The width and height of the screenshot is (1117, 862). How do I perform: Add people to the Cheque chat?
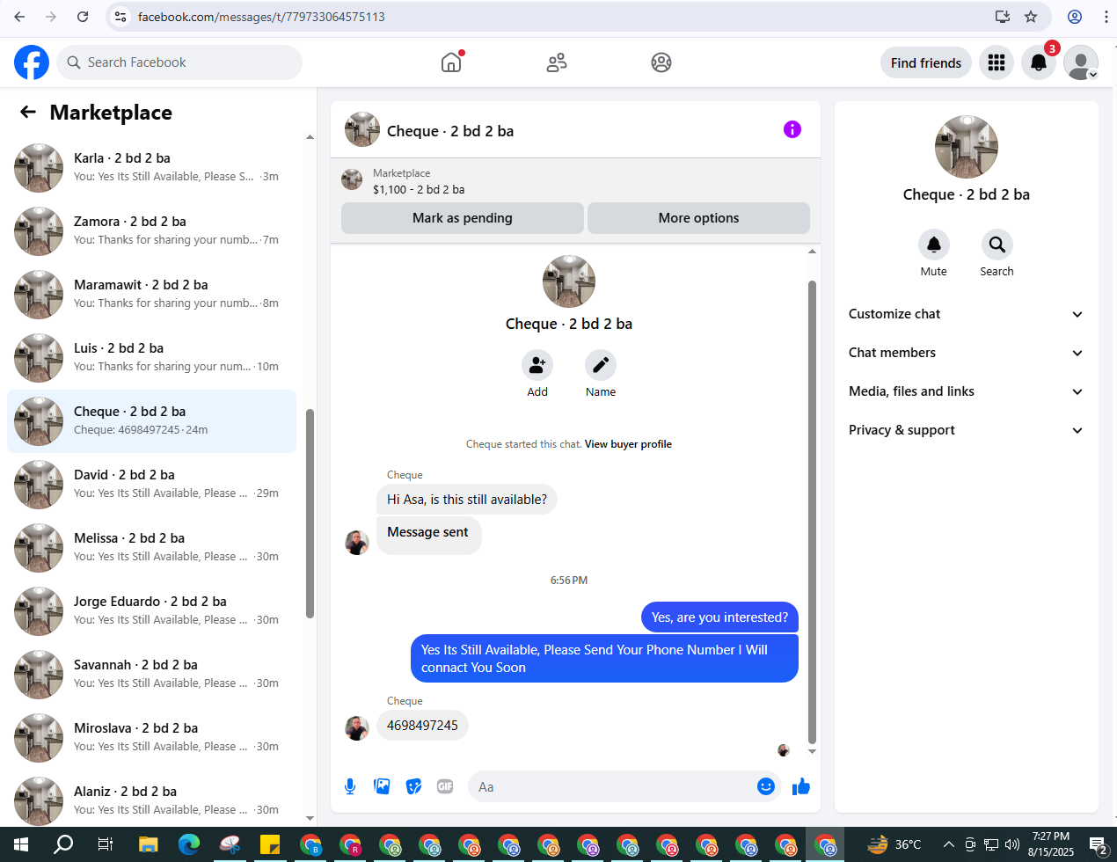point(537,365)
